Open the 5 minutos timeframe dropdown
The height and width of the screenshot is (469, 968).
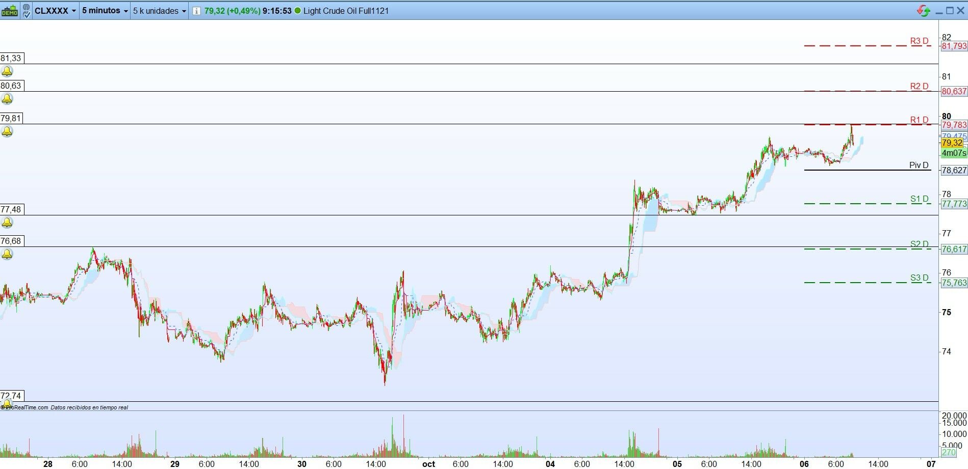(105, 11)
